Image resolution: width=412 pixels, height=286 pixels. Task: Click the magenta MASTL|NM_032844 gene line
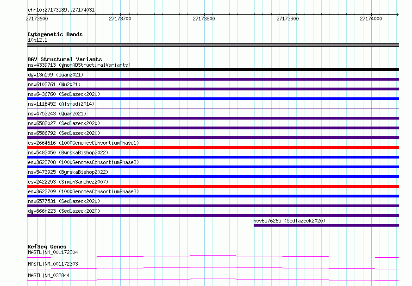pyautogui.click(x=213, y=280)
